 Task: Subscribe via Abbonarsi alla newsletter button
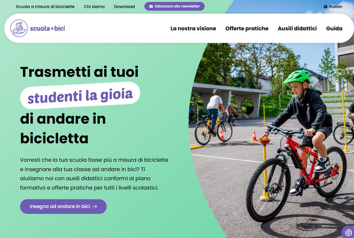click(x=174, y=6)
